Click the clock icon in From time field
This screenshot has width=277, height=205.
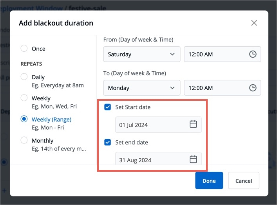[253, 54]
